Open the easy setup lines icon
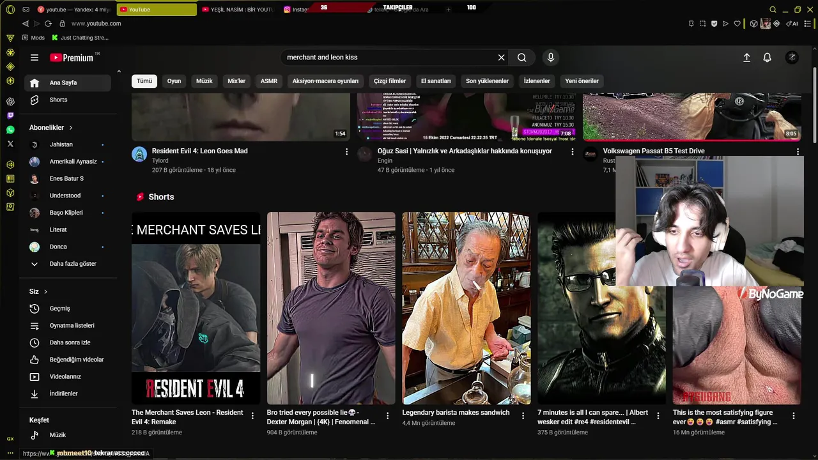The width and height of the screenshot is (818, 460). point(808,24)
